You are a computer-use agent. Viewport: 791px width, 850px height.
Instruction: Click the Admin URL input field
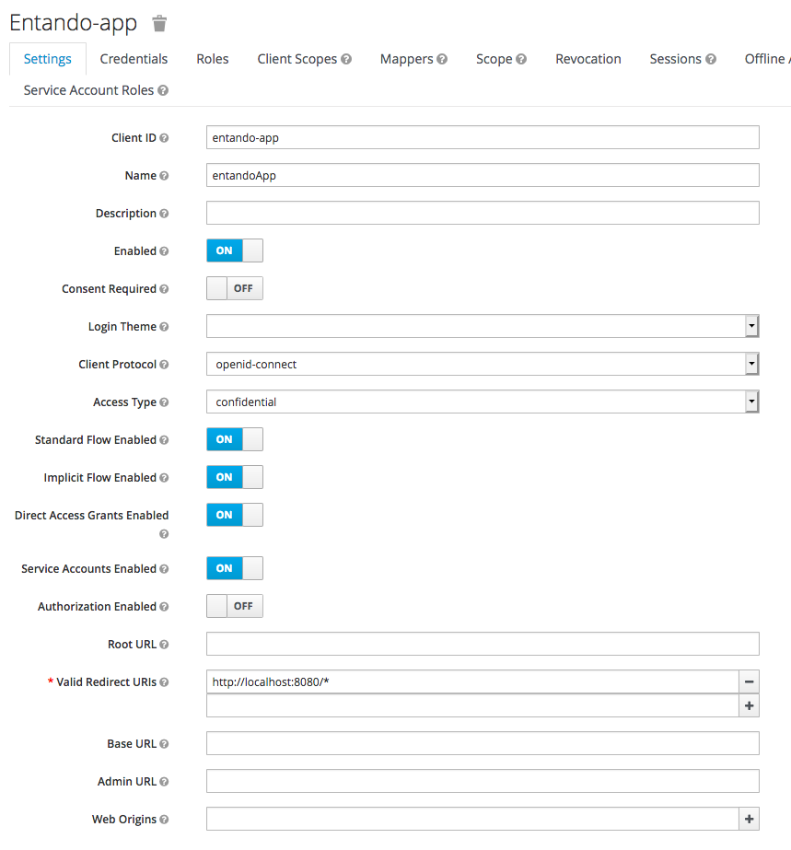tap(483, 781)
